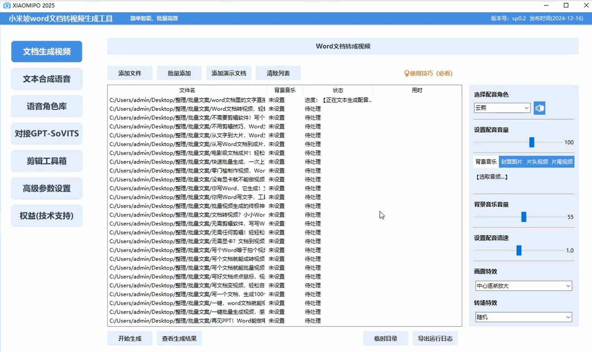Switch to the 片头视频 tab
Image resolution: width=592 pixels, height=352 pixels.
[x=537, y=162]
